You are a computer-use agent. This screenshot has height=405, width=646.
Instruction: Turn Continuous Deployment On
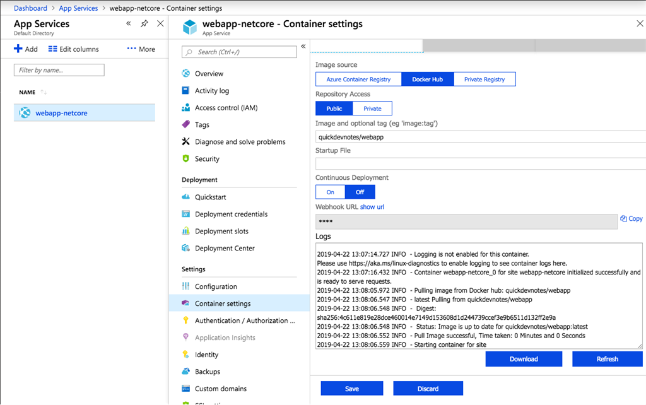(330, 191)
